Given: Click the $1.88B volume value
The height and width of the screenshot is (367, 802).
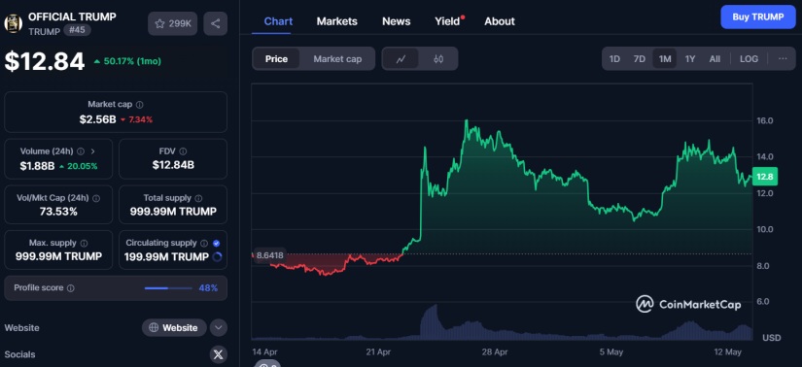Looking at the screenshot, I should 37,166.
